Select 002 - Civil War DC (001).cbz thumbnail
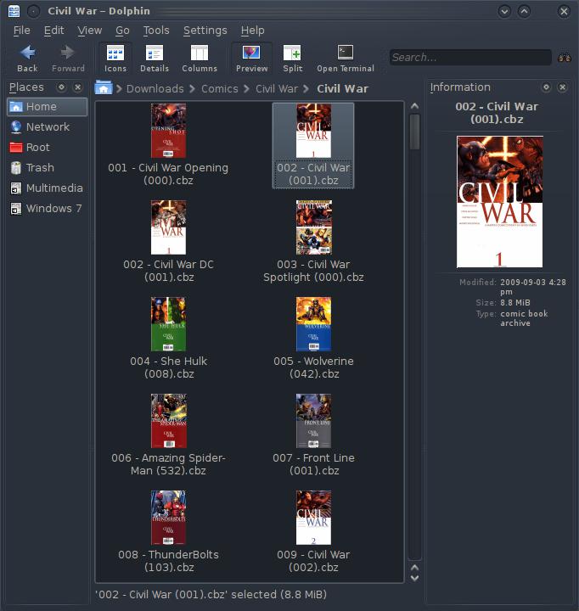Screen dimensions: 579x611 pyautogui.click(x=168, y=227)
